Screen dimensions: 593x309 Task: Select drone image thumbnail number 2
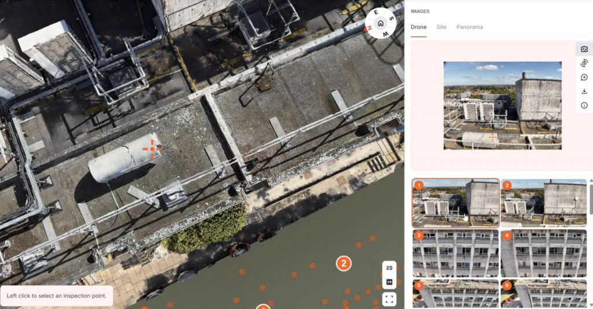543,203
